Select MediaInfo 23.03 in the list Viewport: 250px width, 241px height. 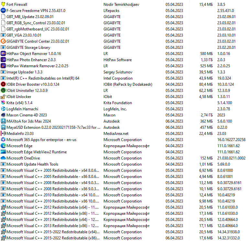coord(20,134)
